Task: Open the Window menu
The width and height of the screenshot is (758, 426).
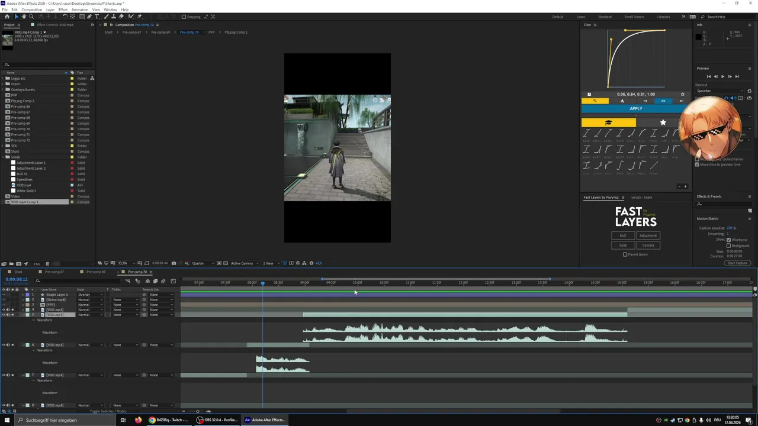Action: pyautogui.click(x=110, y=9)
